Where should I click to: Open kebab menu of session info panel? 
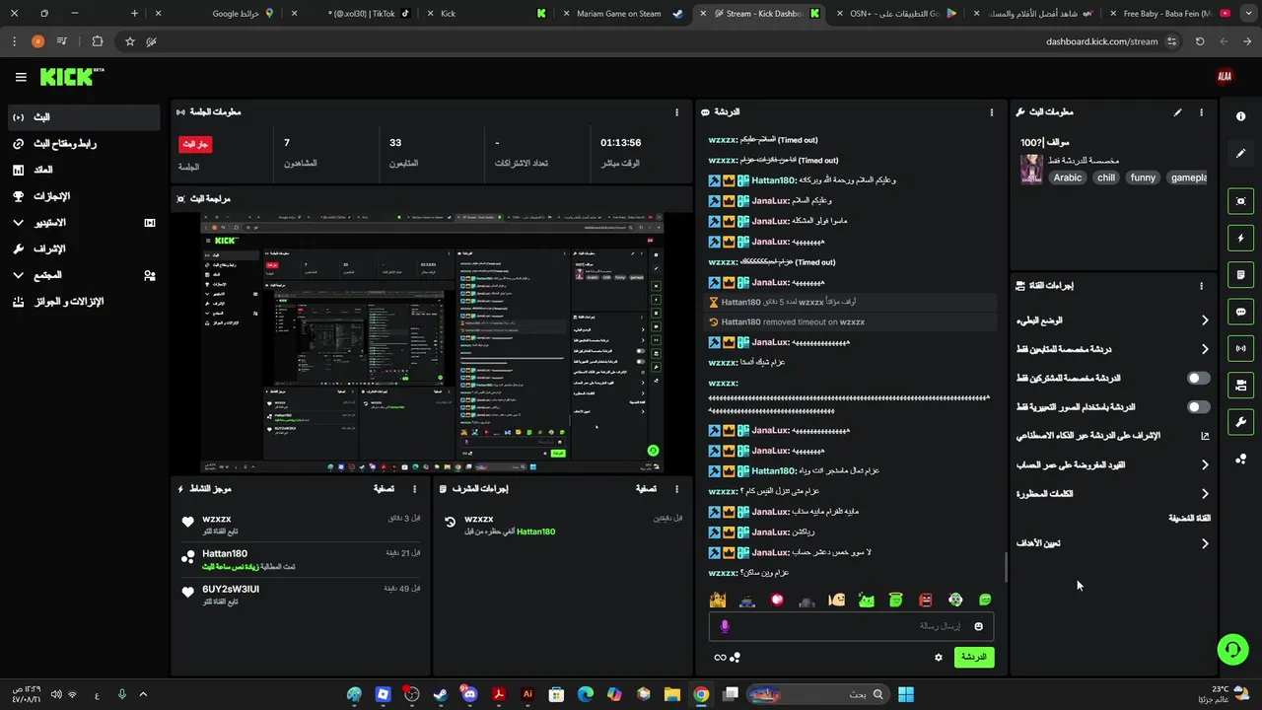coord(676,112)
